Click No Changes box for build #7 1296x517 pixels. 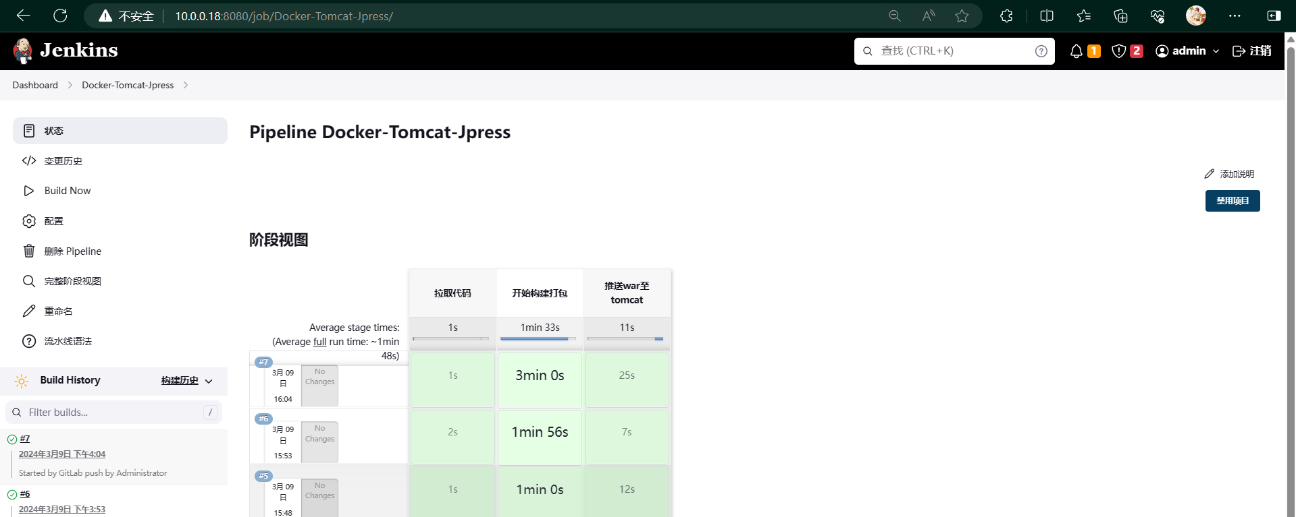click(319, 386)
